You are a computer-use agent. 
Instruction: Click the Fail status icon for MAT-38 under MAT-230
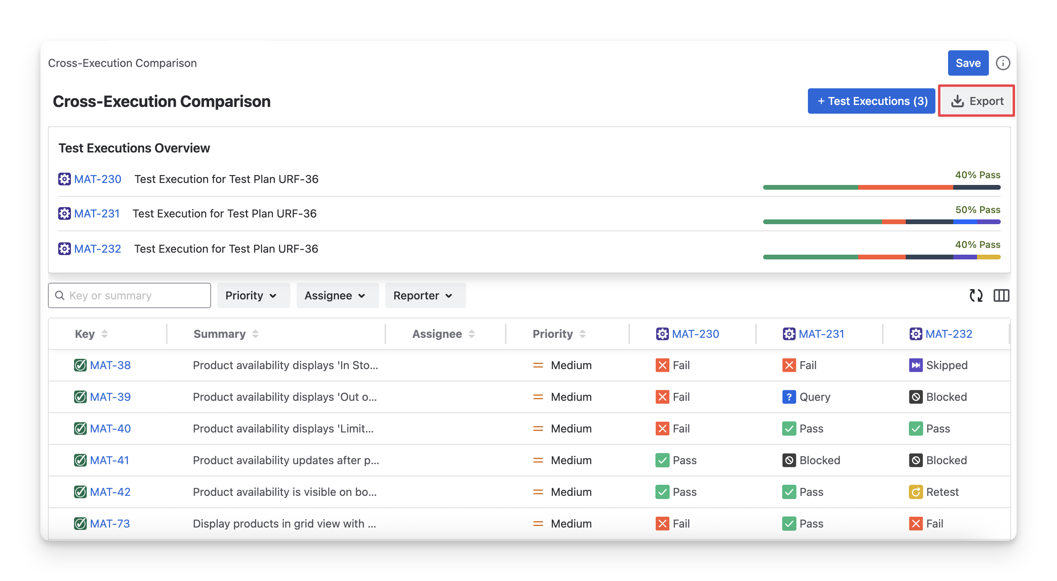click(x=662, y=365)
